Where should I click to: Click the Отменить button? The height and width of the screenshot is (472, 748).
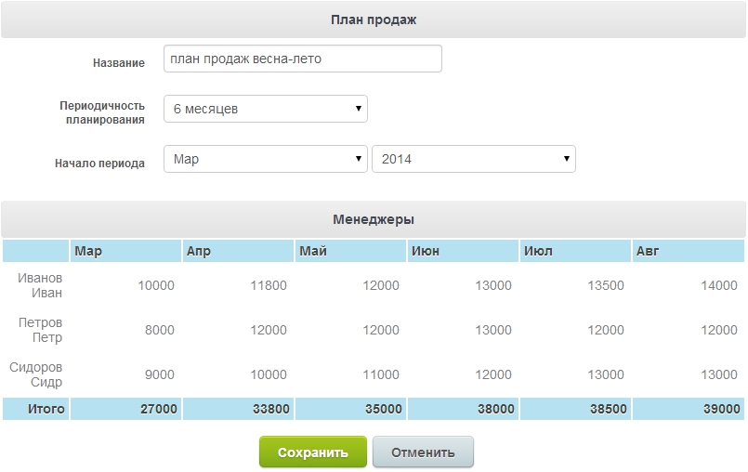pyautogui.click(x=423, y=452)
